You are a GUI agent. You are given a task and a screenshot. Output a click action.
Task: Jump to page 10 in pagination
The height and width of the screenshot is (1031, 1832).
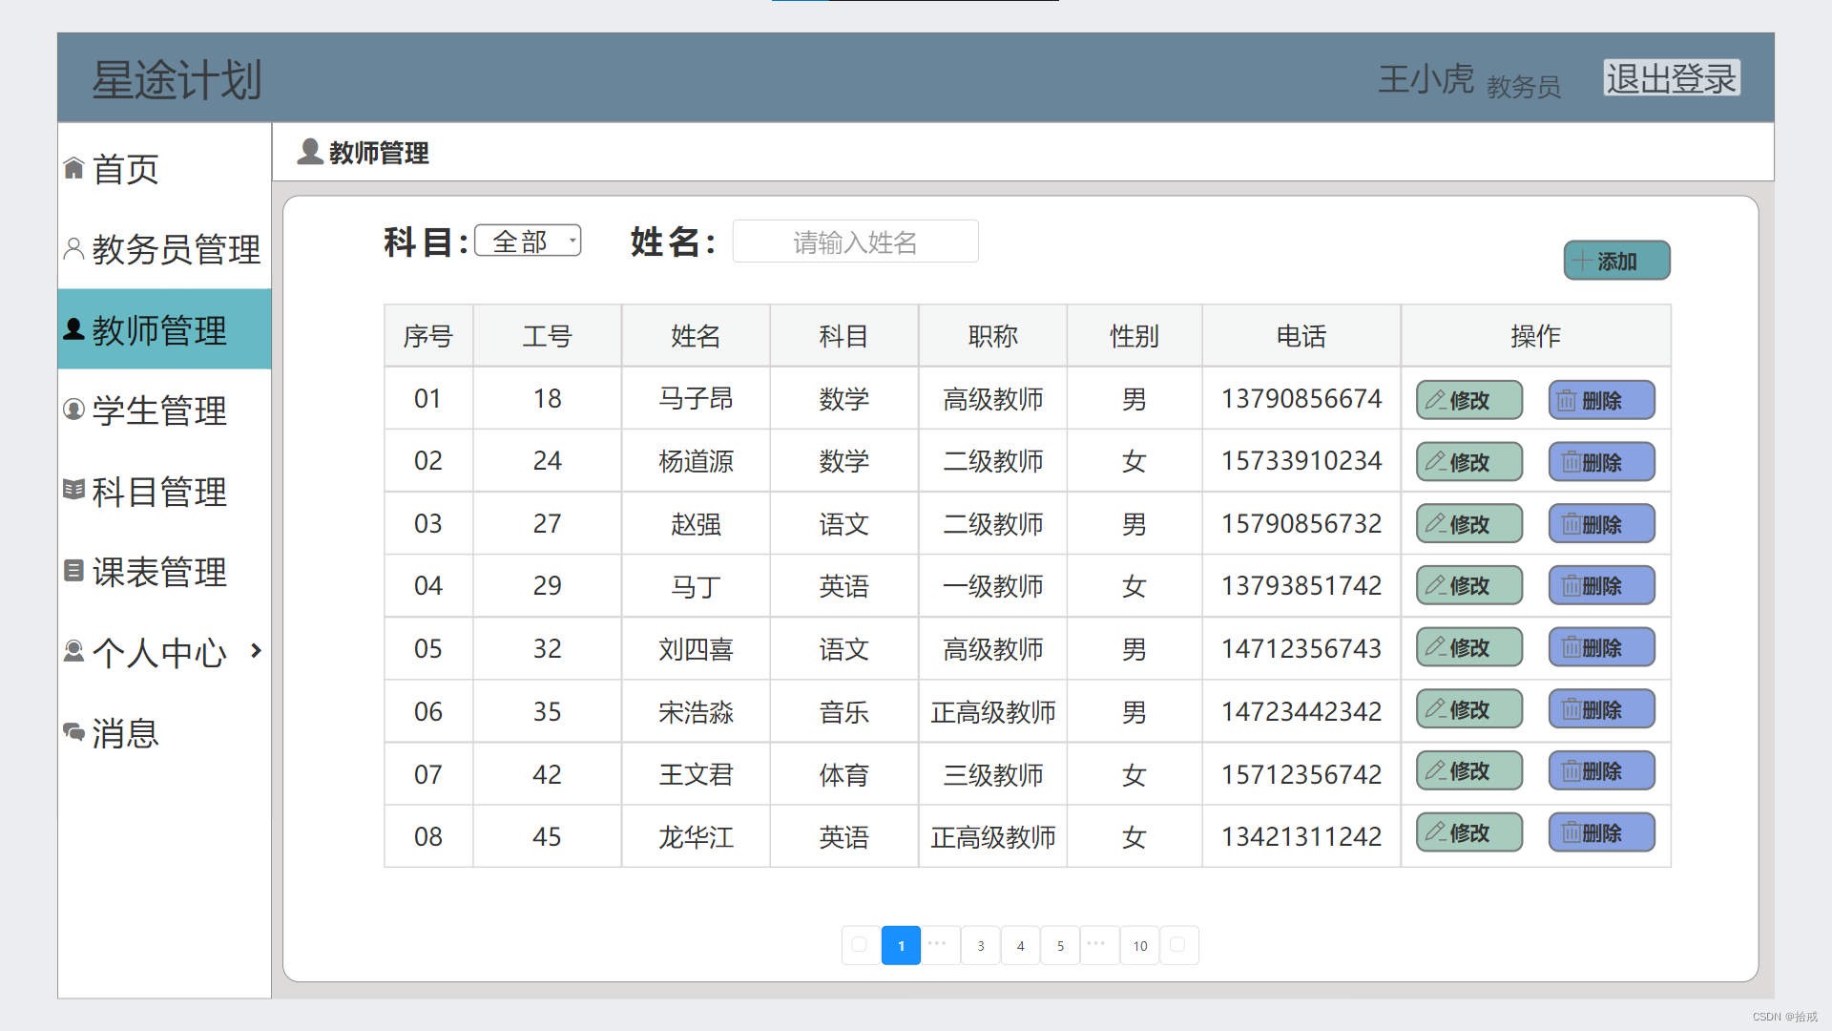[1139, 946]
